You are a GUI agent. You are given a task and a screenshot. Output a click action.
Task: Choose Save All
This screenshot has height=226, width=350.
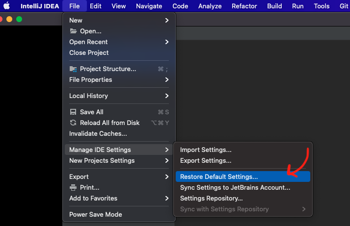[119, 112]
